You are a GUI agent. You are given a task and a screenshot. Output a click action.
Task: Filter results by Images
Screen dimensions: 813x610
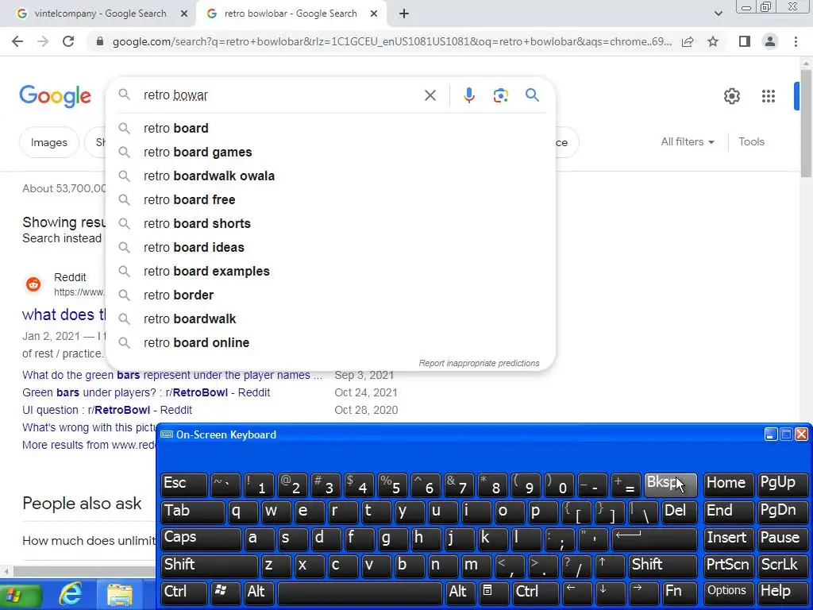(x=48, y=142)
